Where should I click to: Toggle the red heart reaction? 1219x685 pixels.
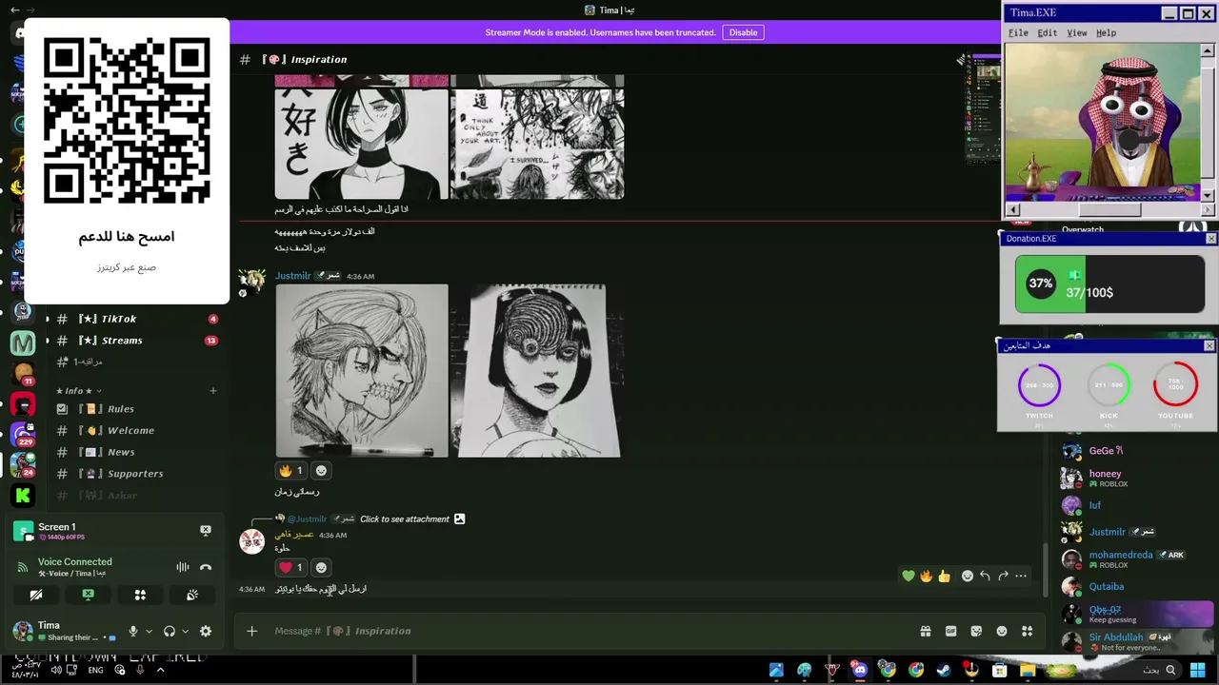[x=290, y=567]
